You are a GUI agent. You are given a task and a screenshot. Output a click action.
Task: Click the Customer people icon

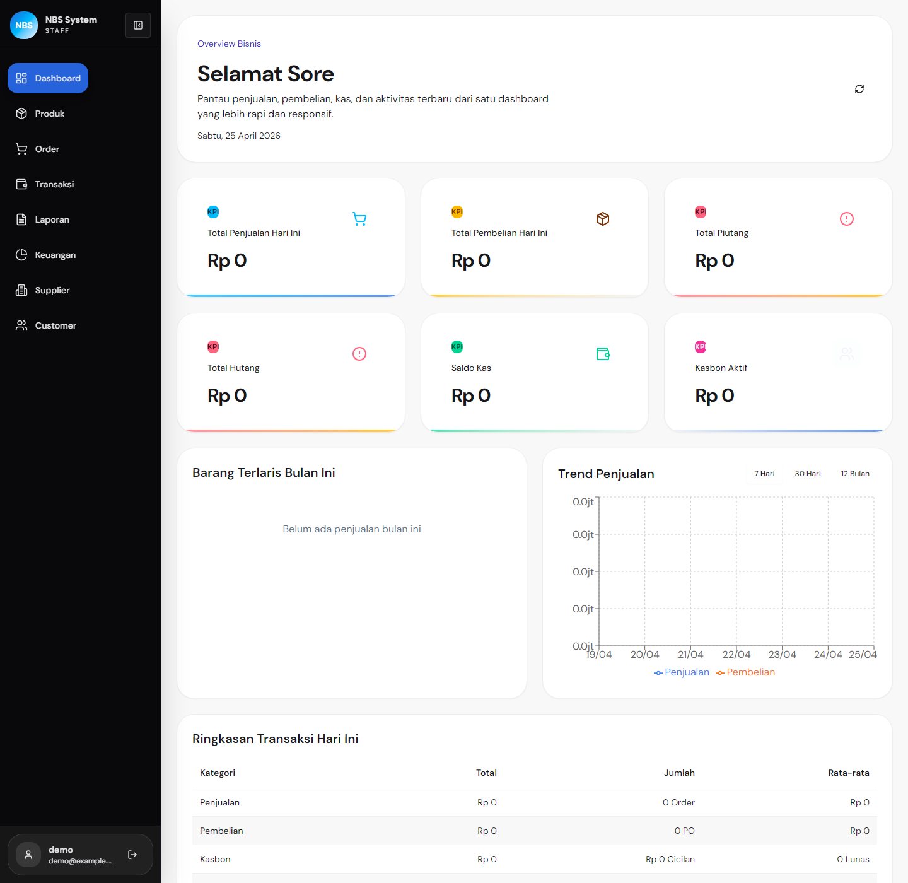click(x=21, y=325)
